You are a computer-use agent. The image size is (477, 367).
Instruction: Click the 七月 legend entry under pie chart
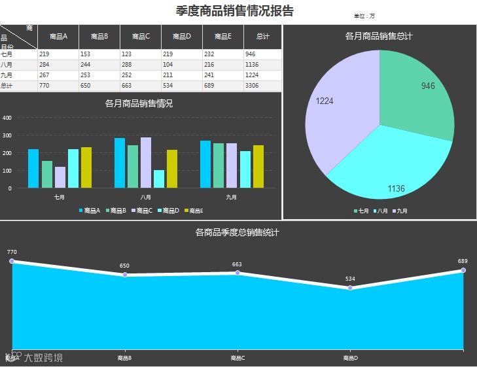point(361,211)
